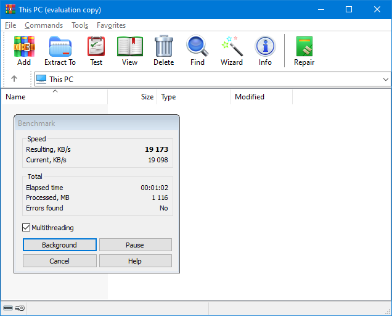Click WinRAR app icon in title bar
This screenshot has height=316, width=392.
pos(10,9)
